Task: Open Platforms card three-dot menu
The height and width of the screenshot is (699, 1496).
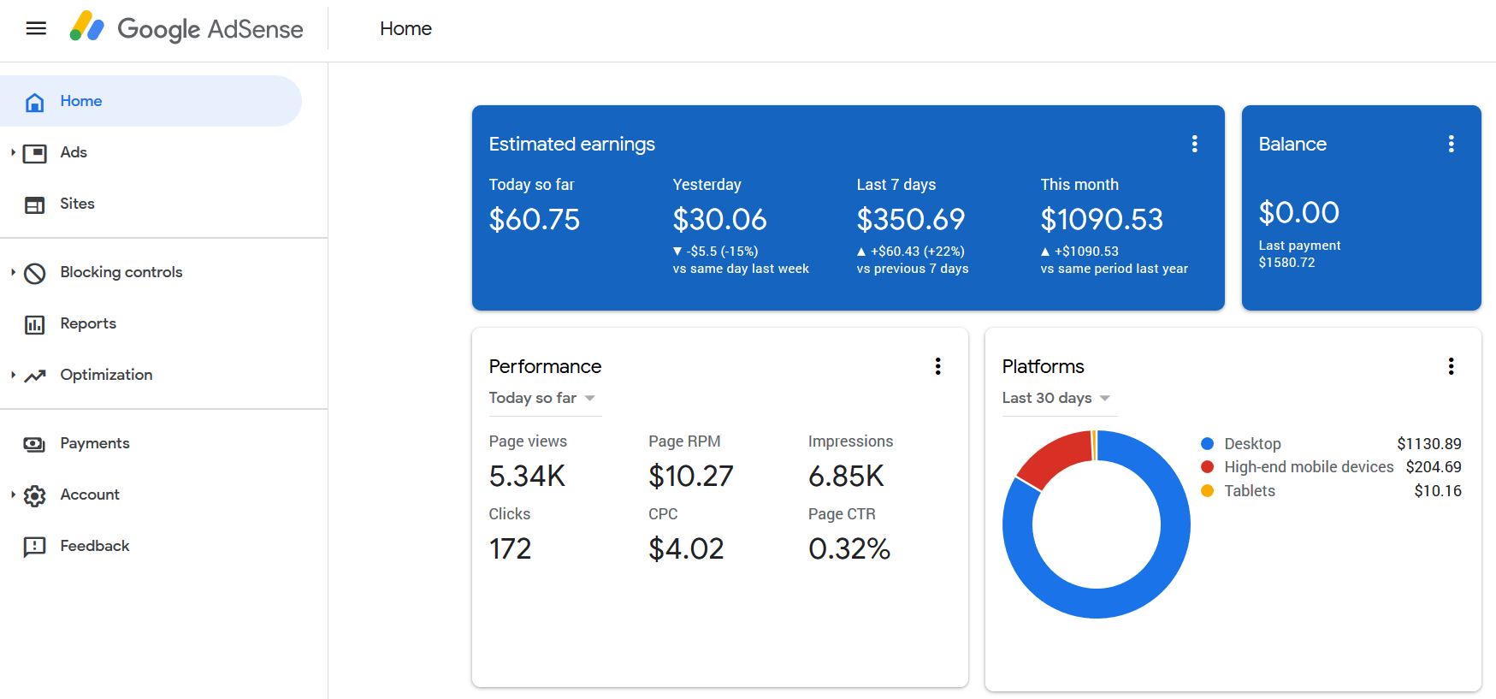Action: (x=1452, y=366)
